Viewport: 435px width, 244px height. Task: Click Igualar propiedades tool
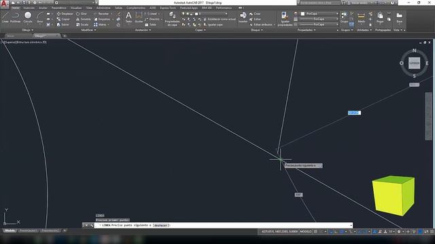coord(285,19)
